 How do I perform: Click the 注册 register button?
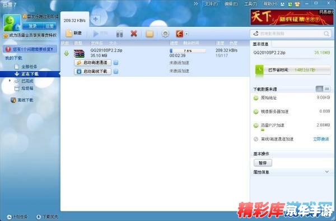point(49,26)
